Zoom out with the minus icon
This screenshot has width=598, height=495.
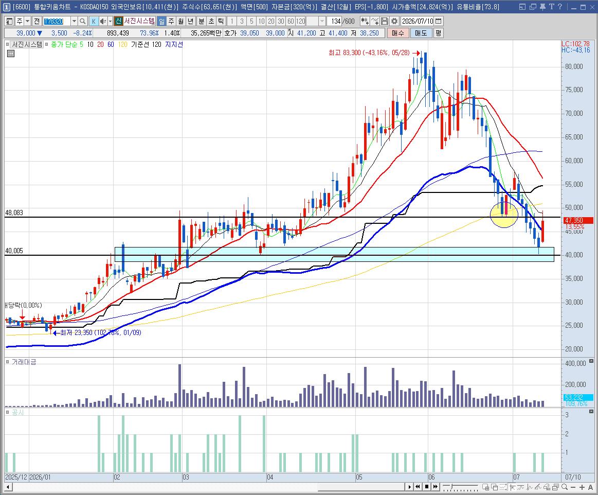[573, 487]
